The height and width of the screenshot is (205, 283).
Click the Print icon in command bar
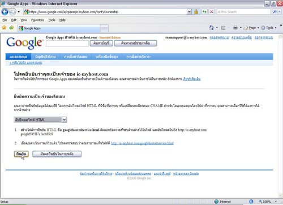click(x=235, y=28)
